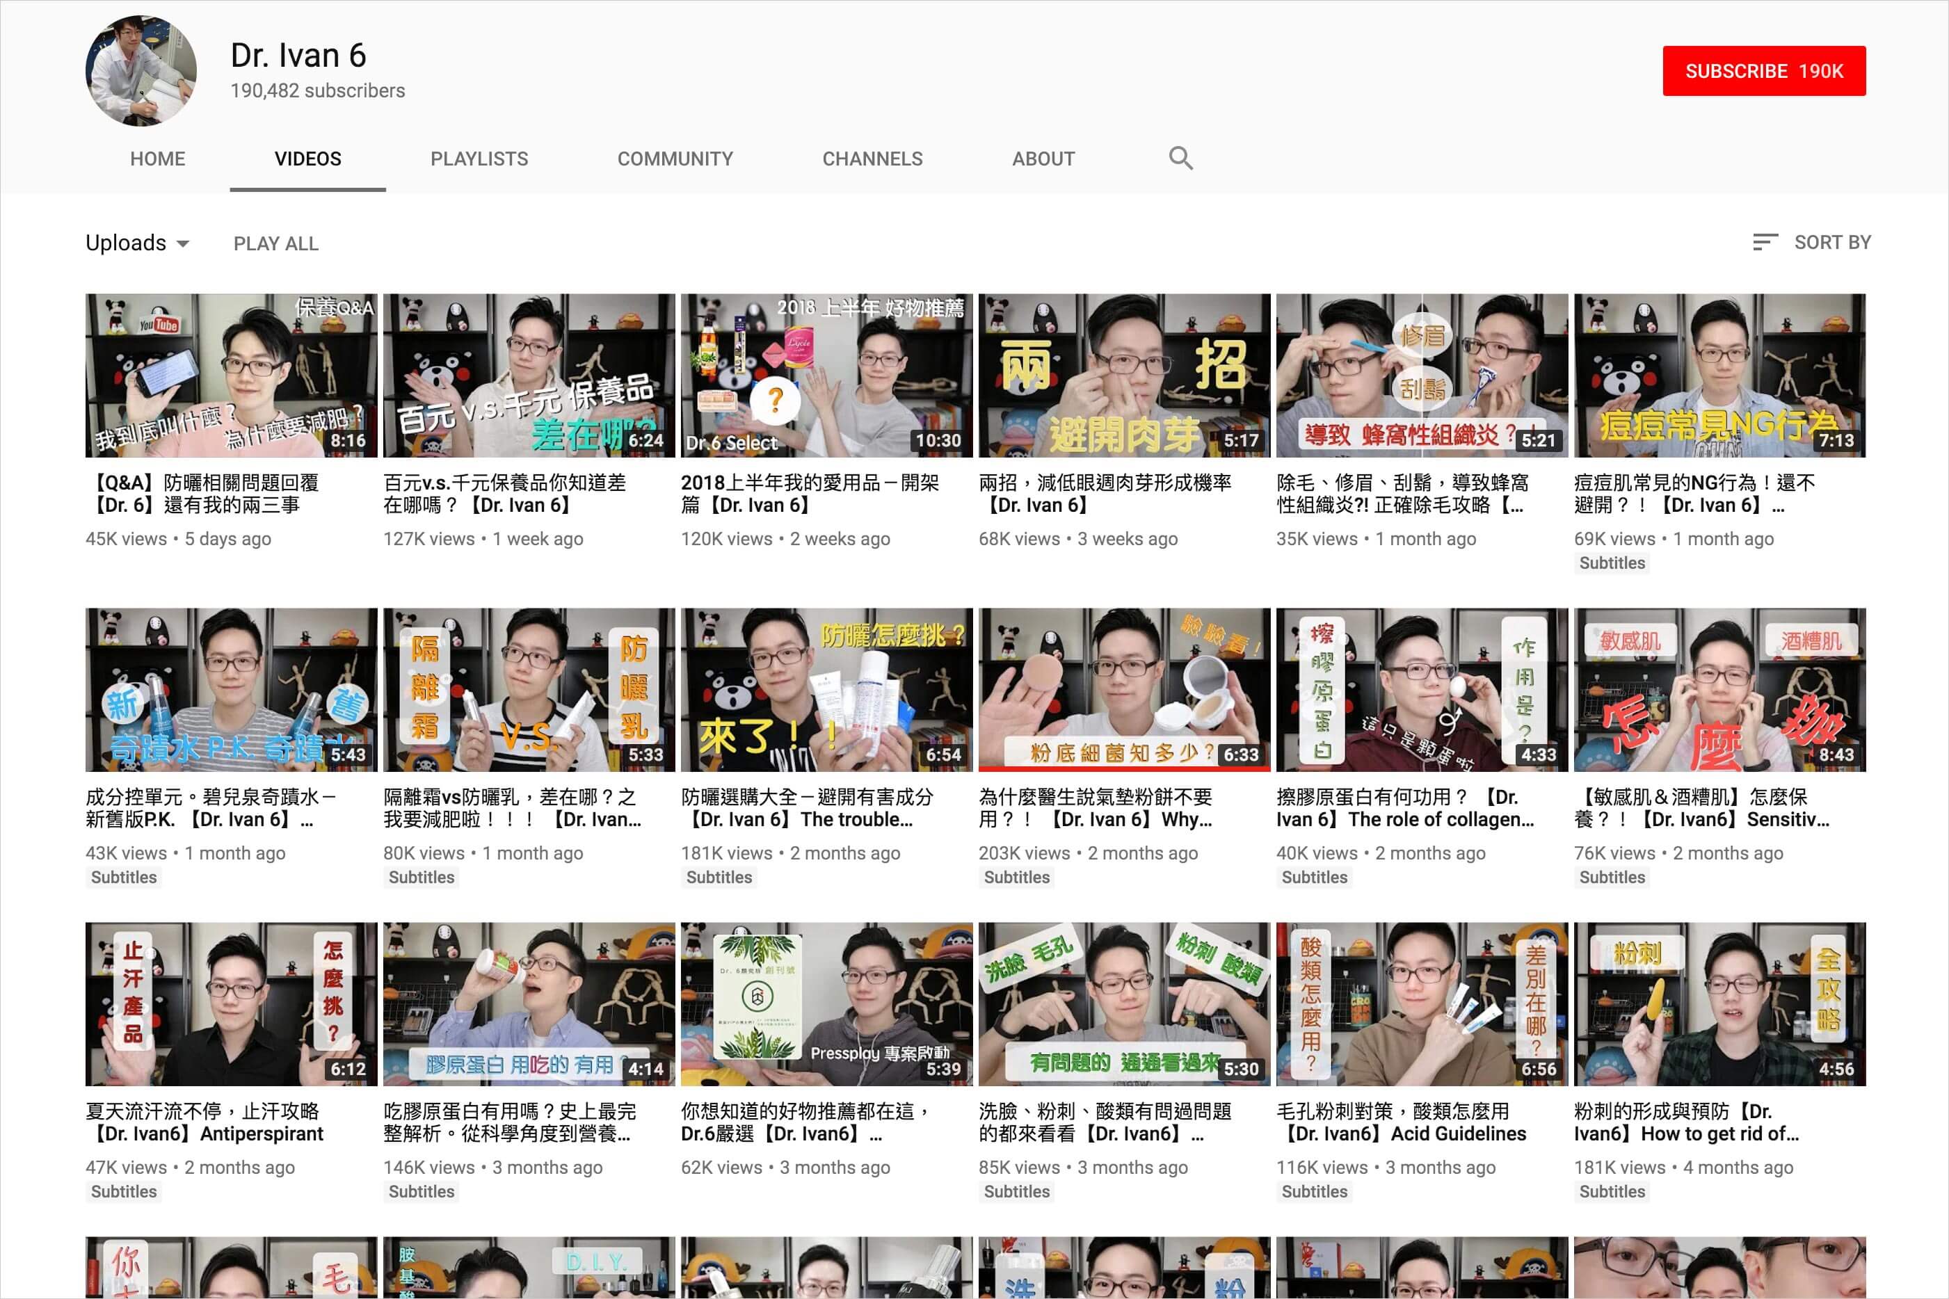Open the 4:56 粉刺全攻略 thumbnail

tap(1719, 1004)
